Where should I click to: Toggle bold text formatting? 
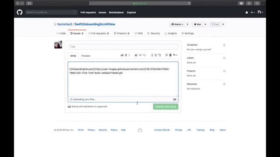click(126, 55)
